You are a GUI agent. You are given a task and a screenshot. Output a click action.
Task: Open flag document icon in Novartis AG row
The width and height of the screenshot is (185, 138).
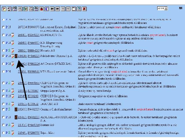click(13, 51)
